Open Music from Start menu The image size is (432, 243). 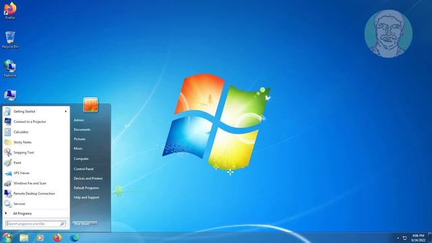[x=78, y=148]
